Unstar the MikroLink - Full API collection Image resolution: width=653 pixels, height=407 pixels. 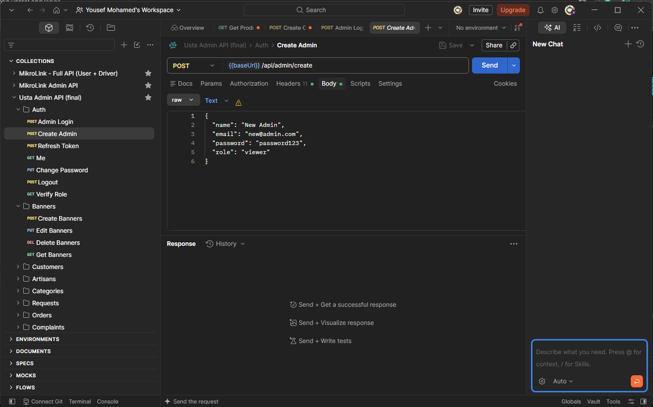coord(148,73)
